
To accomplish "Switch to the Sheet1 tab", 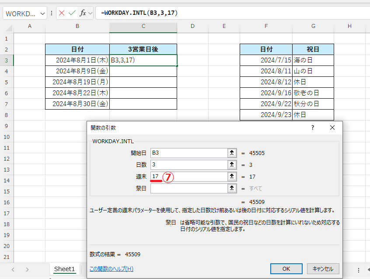I will pos(64,269).
